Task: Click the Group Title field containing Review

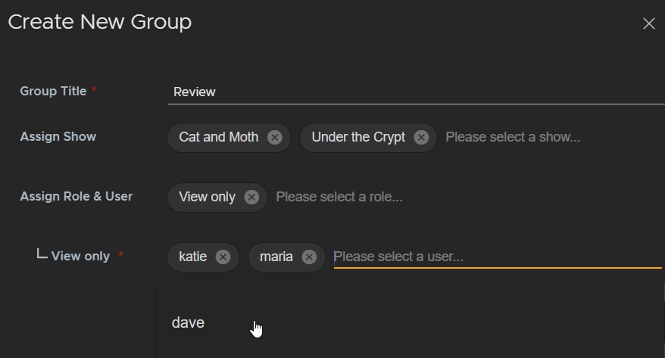Action: [x=415, y=92]
